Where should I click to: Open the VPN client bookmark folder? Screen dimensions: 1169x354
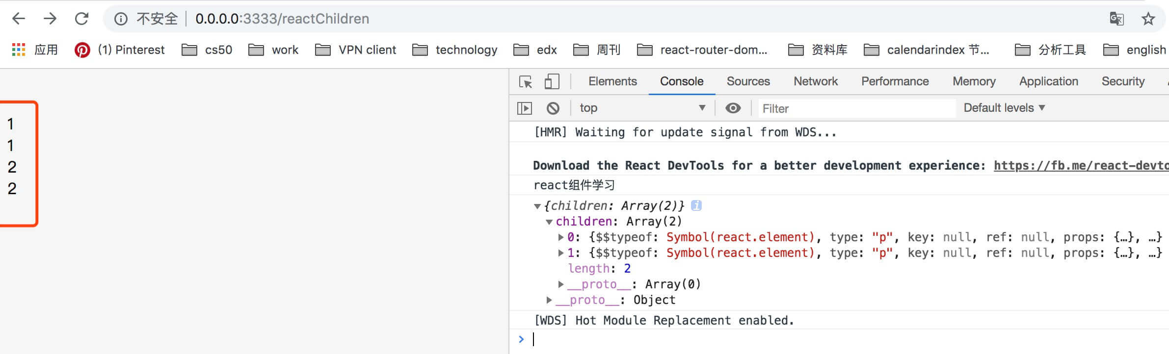(355, 50)
